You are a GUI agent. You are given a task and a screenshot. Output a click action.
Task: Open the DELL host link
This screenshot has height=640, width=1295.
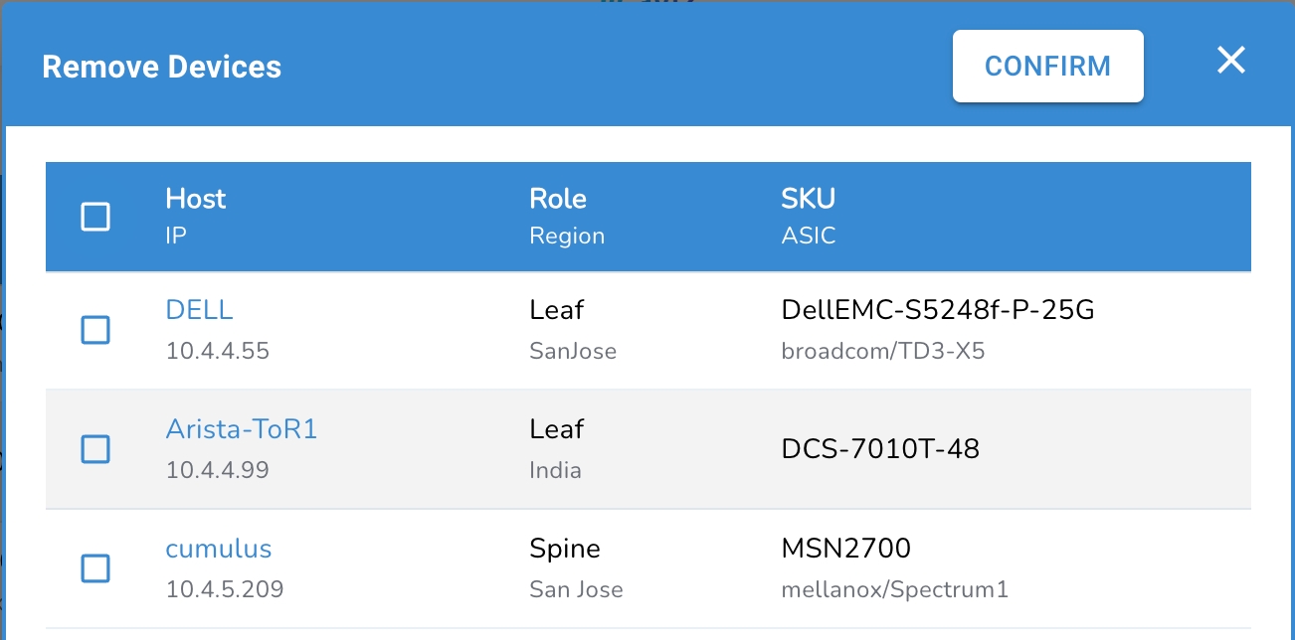tap(199, 310)
